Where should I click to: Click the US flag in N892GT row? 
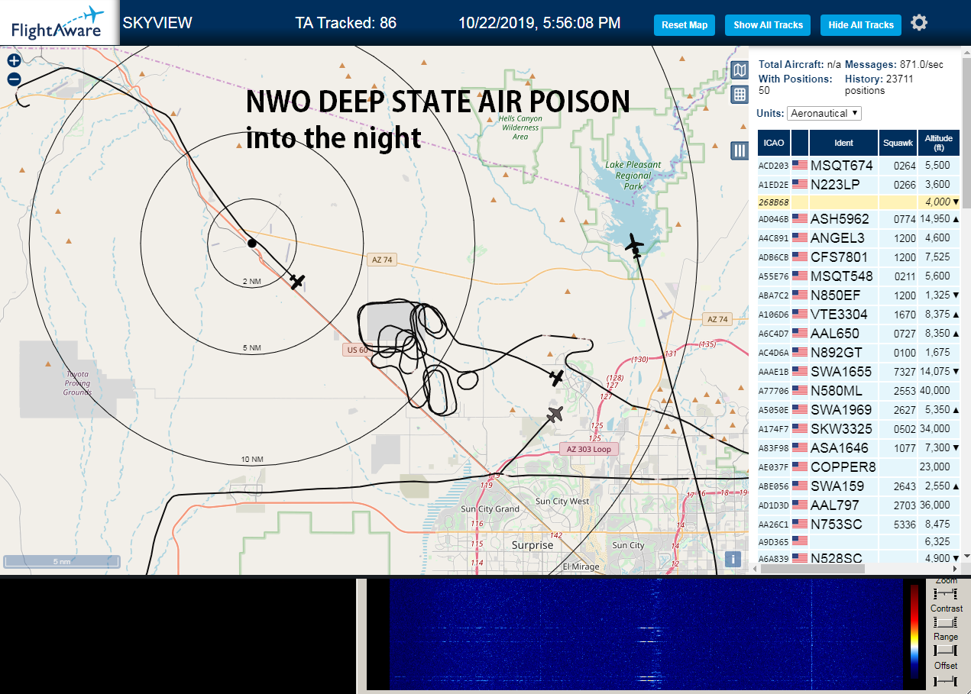[x=800, y=352]
